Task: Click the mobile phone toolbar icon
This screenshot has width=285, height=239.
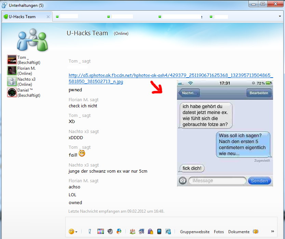Action: pos(159,231)
